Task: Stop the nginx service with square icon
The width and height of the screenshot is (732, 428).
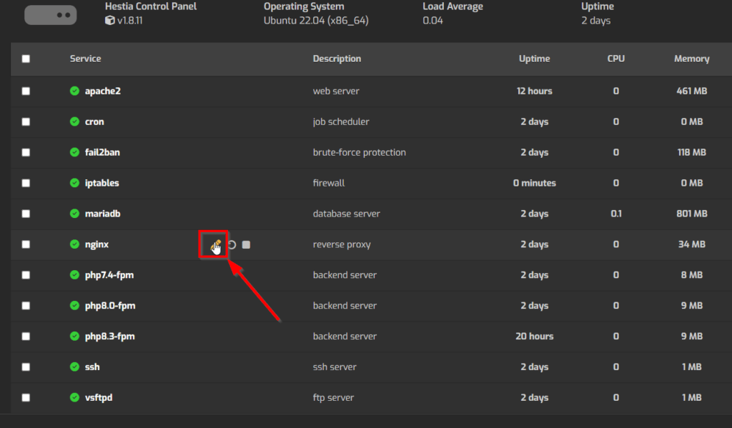Action: coord(246,244)
